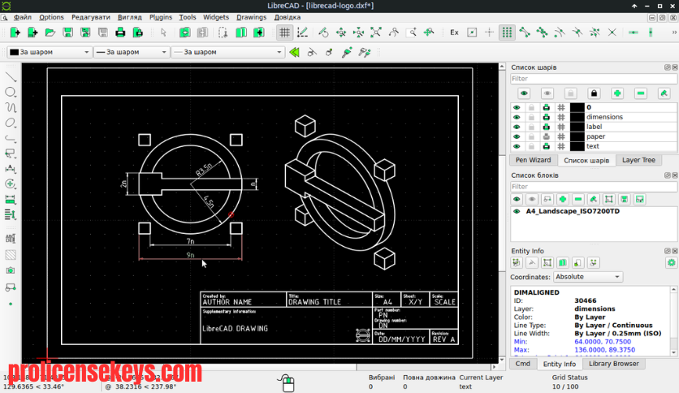
Task: Select the Ellipse tool in the left toolbar
Action: 11,123
